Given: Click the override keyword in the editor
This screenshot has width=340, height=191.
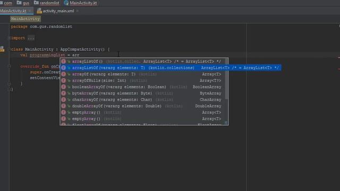Looking at the screenshot, I should coord(30,66).
